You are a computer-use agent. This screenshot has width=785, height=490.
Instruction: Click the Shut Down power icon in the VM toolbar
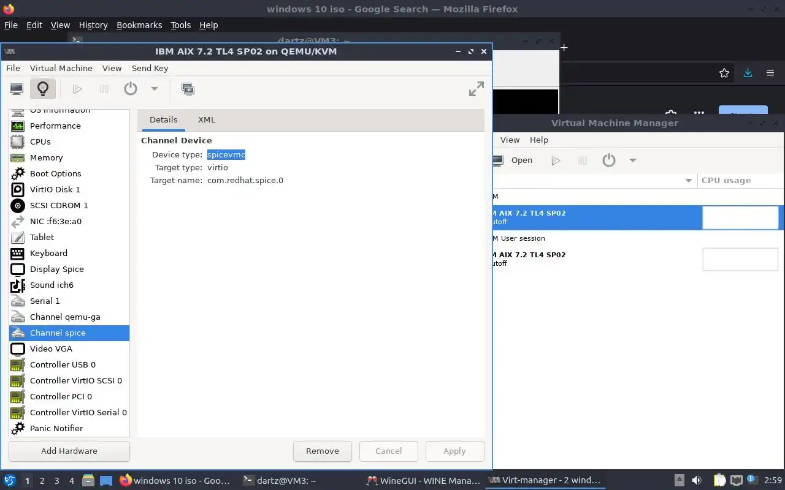131,89
